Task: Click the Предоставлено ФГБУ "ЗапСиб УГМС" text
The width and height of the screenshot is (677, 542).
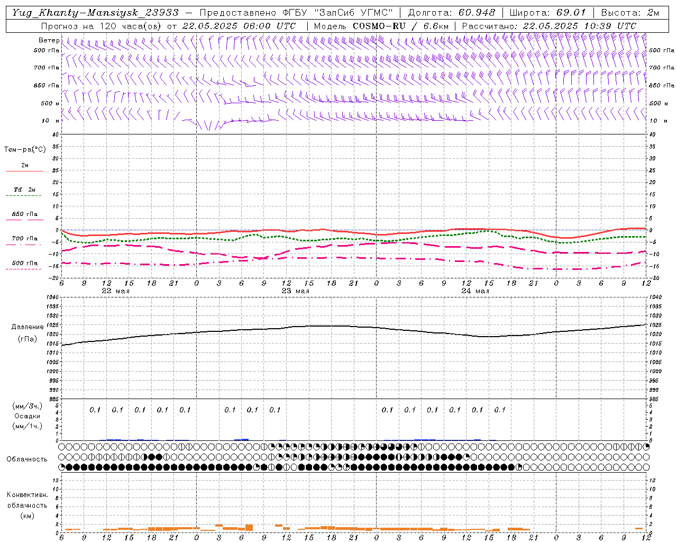Action: click(297, 13)
